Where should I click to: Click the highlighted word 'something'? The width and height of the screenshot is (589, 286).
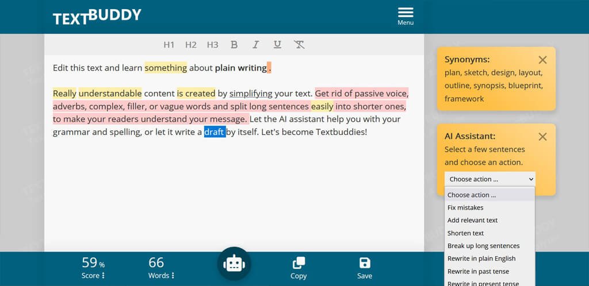coord(166,68)
